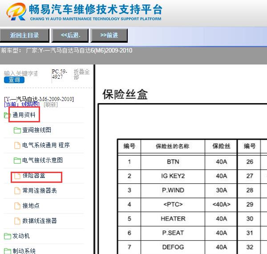
Task: Open the folder icon beside 电气接线示意图
Action: (x=17, y=161)
